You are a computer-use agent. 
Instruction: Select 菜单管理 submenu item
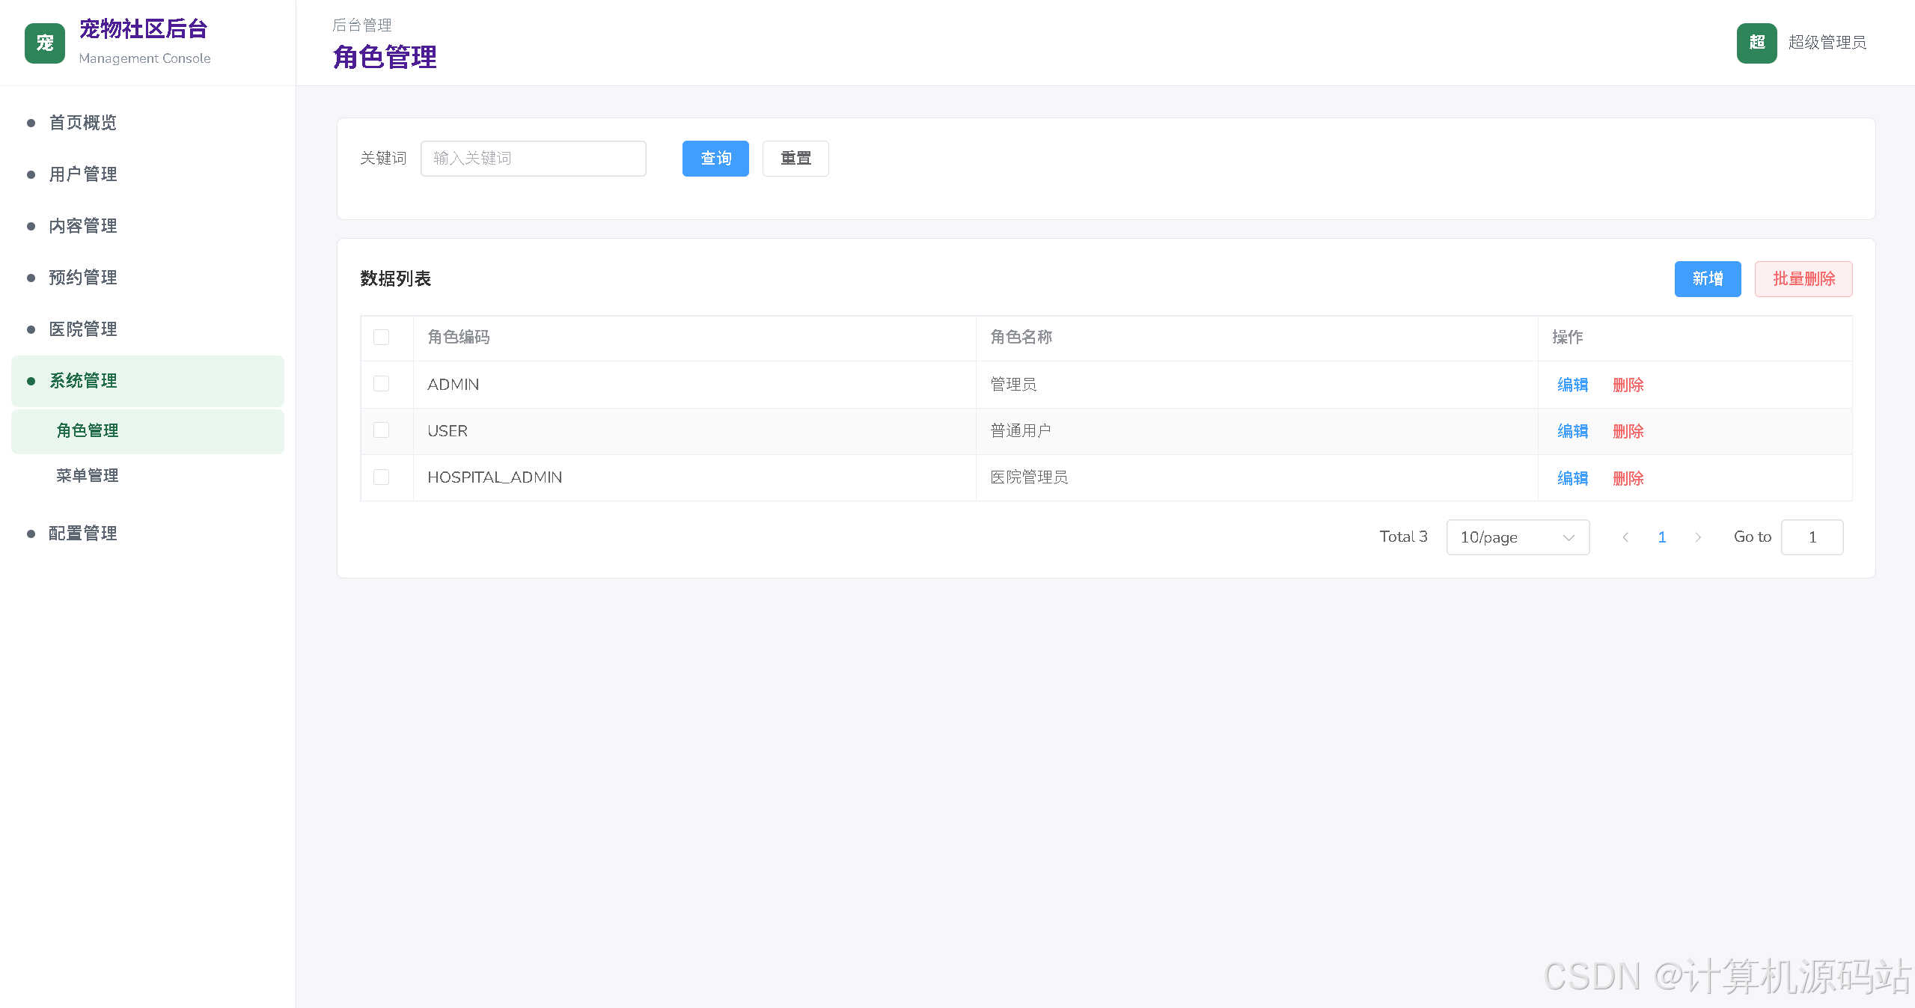[147, 476]
